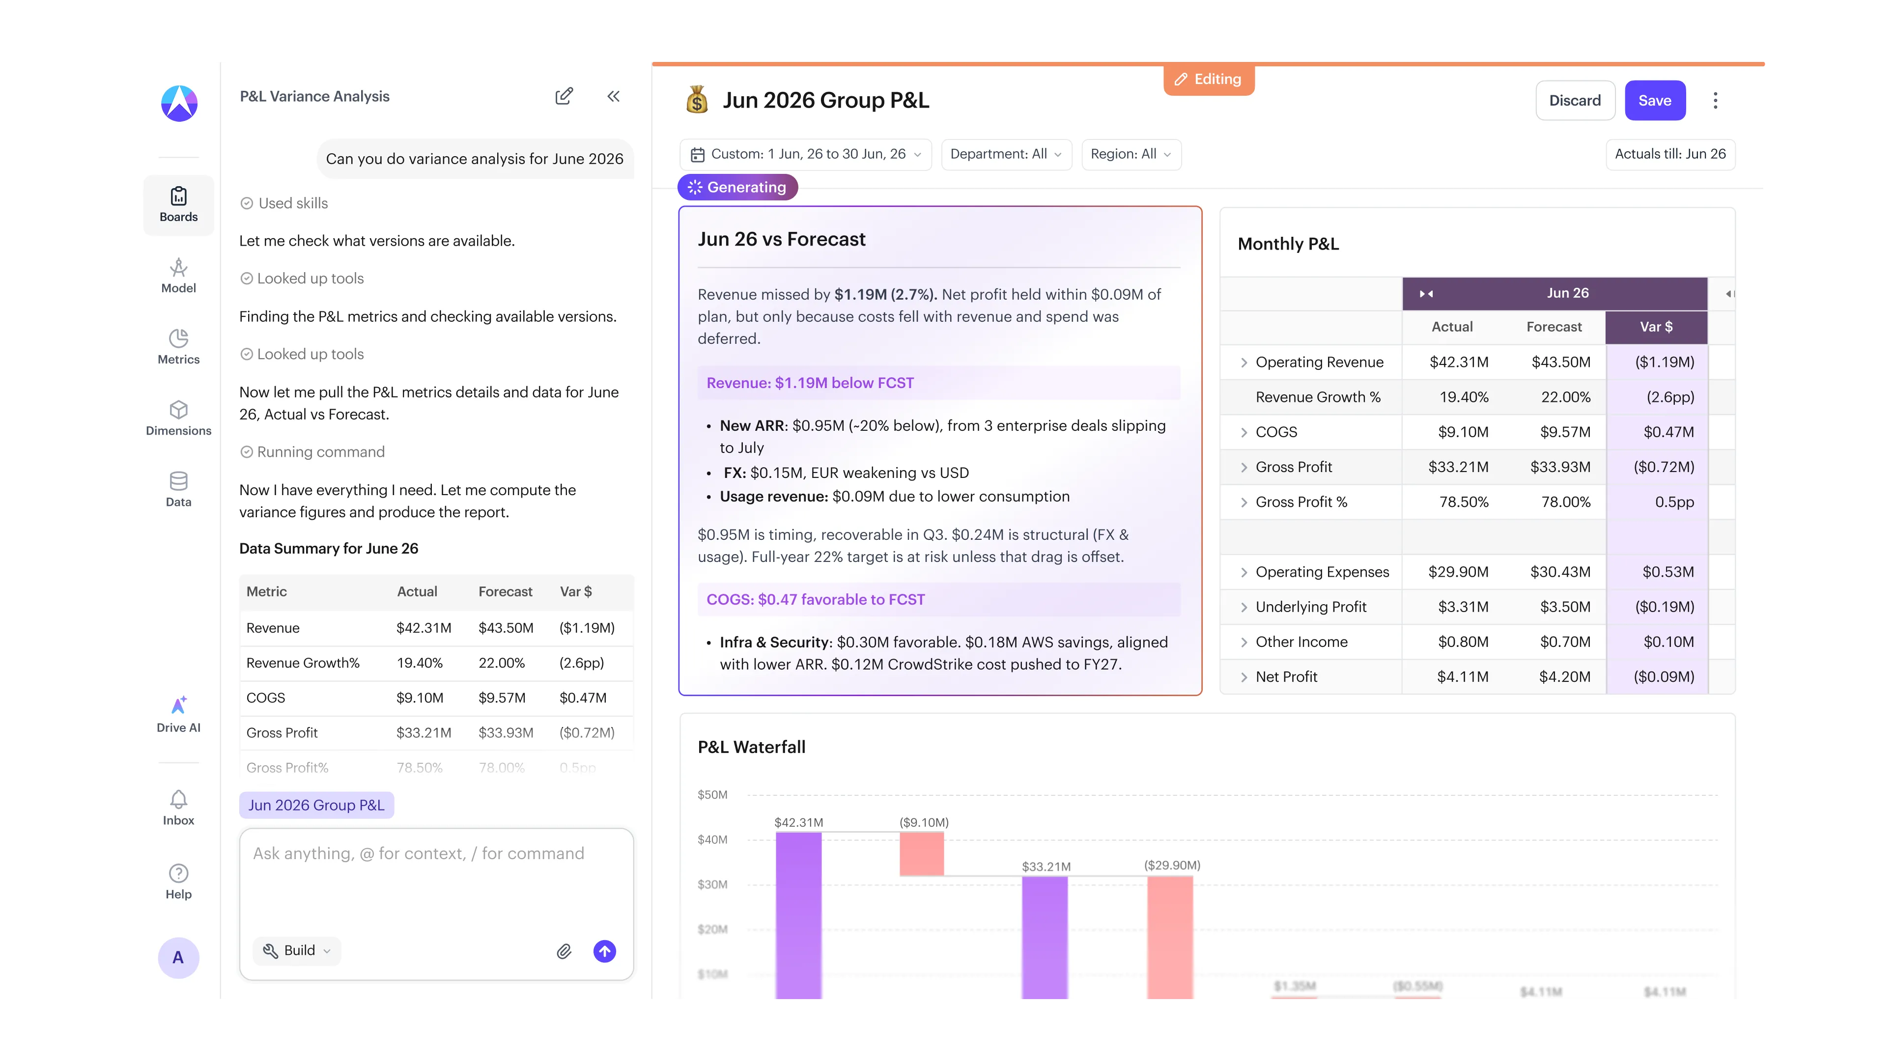Click the Jun 26 vs Forecast card title

(x=781, y=240)
